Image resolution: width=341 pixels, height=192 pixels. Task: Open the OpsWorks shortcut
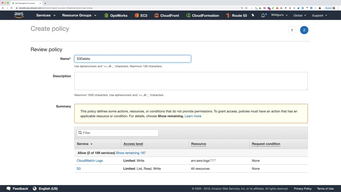pos(116,15)
